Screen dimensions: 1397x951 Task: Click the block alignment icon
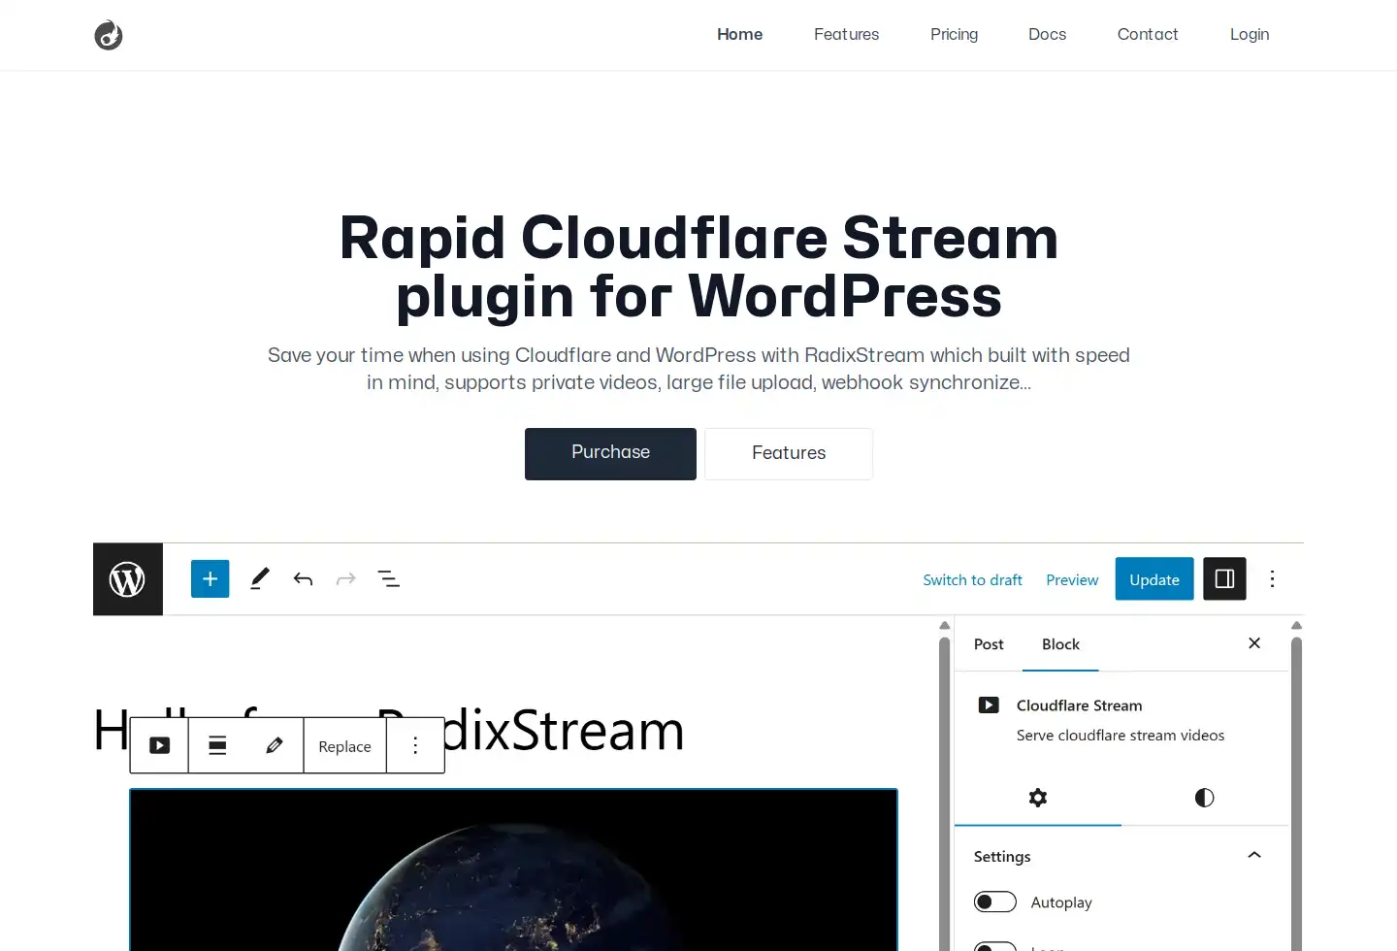217,745
